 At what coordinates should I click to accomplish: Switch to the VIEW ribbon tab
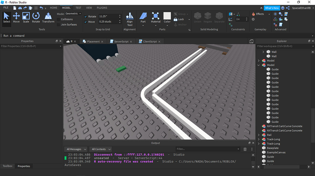coord(89,8)
